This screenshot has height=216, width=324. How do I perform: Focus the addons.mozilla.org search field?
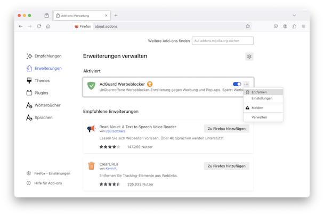tap(223, 40)
